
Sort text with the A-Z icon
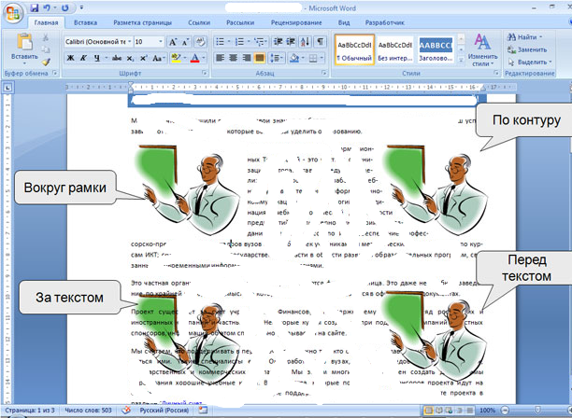click(x=305, y=42)
